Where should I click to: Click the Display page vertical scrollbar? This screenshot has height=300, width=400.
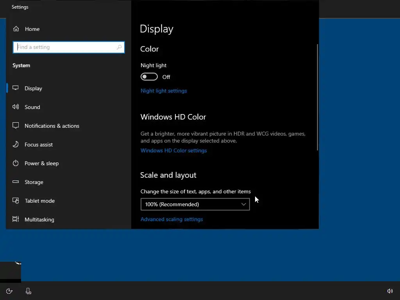[x=317, y=97]
